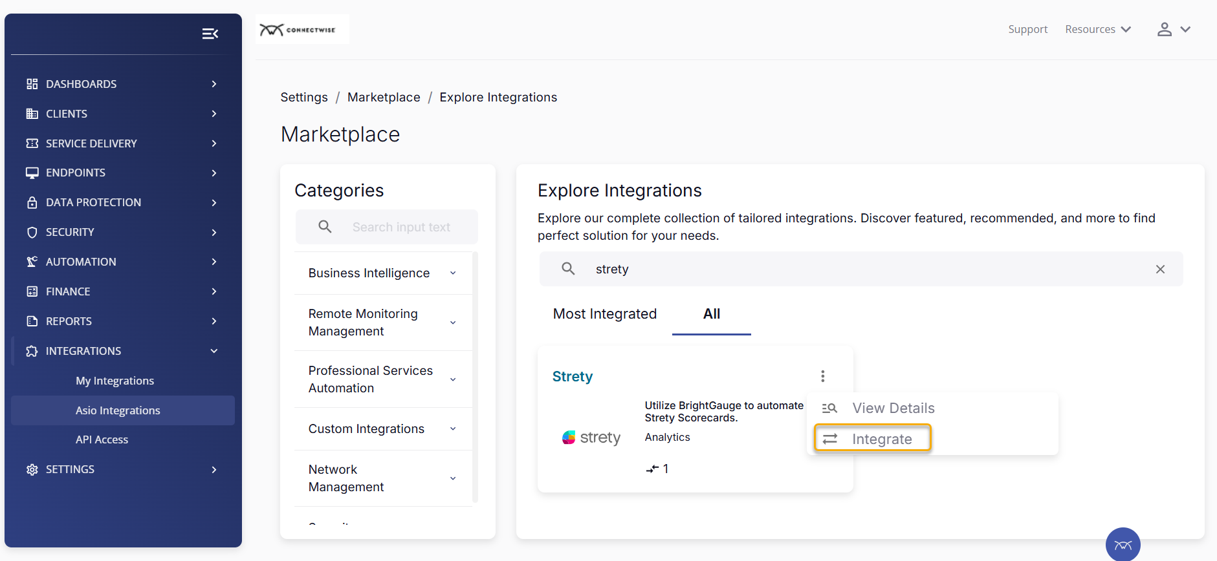This screenshot has width=1217, height=561.
Task: Click the Categories list scrollbar
Action: (476, 377)
